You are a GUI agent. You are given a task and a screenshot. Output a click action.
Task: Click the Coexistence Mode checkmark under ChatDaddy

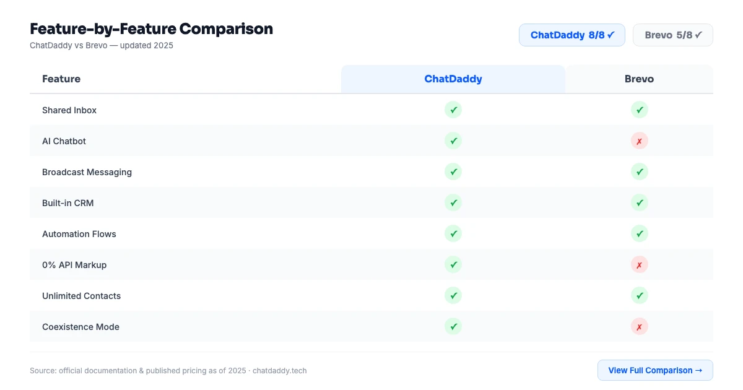tap(453, 326)
